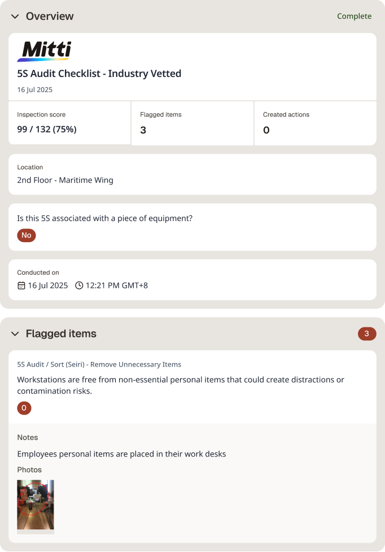The width and height of the screenshot is (385, 552).
Task: Click the Mitti logo
Action: (x=44, y=51)
